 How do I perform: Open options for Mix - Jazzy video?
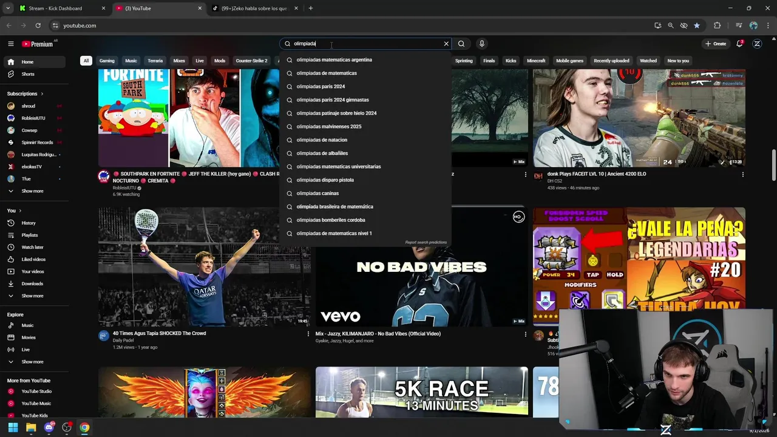point(526,334)
